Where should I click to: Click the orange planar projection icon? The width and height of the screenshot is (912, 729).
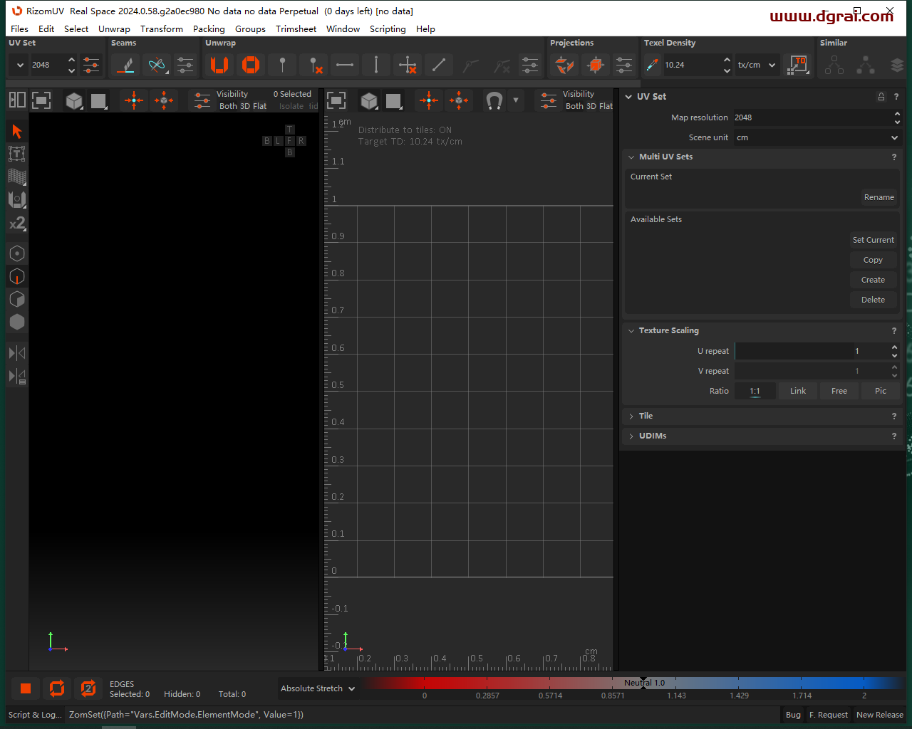564,65
